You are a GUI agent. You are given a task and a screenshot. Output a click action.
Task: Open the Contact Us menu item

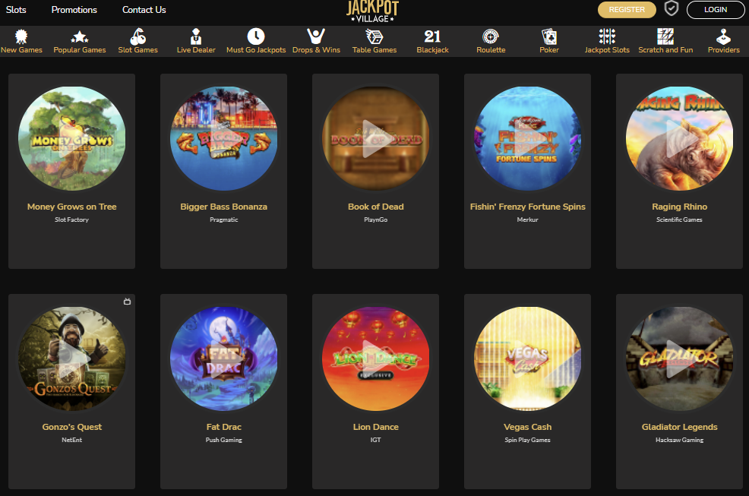coord(144,10)
